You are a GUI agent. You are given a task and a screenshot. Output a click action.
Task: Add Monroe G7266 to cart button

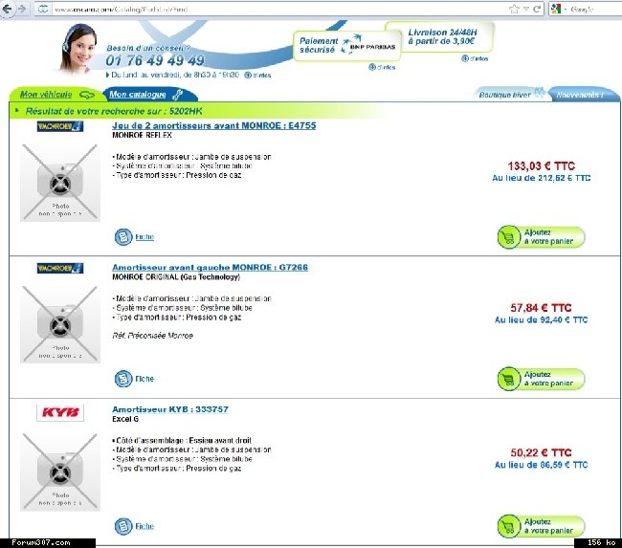coord(541,379)
